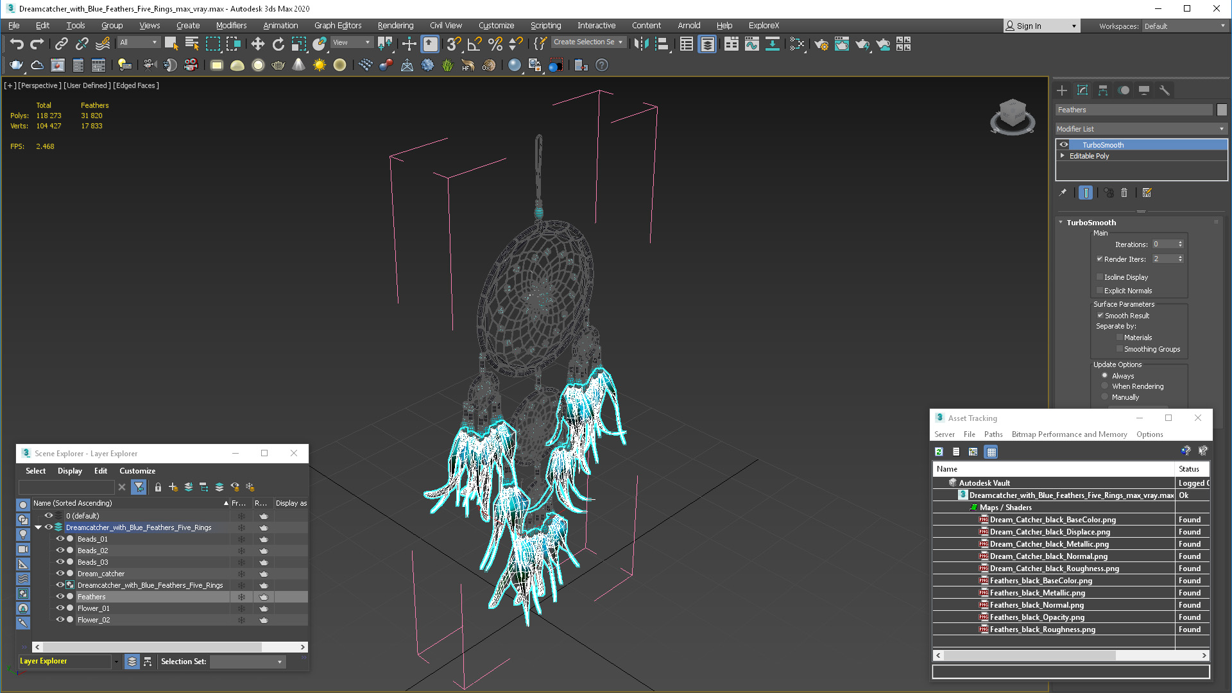1232x693 pixels.
Task: Open the Create Selection Set dropdown
Action: (x=588, y=42)
